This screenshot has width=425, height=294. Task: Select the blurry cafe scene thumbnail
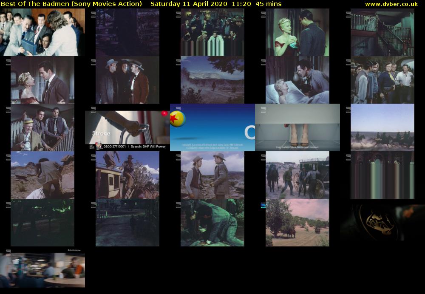pyautogui.click(x=42, y=270)
